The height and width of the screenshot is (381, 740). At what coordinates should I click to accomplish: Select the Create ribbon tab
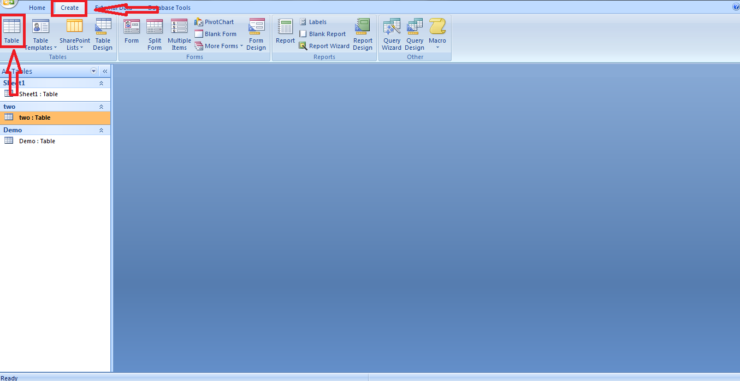[x=69, y=8]
